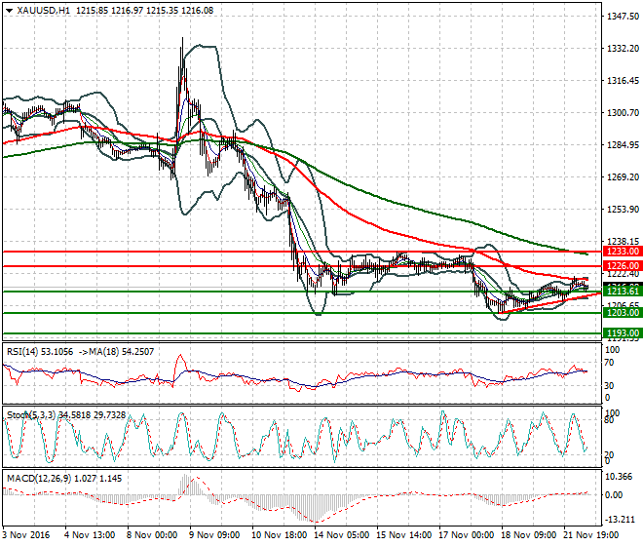Click the 14 Nov 05:00 time label
This screenshot has height=546, width=643.
[342, 535]
